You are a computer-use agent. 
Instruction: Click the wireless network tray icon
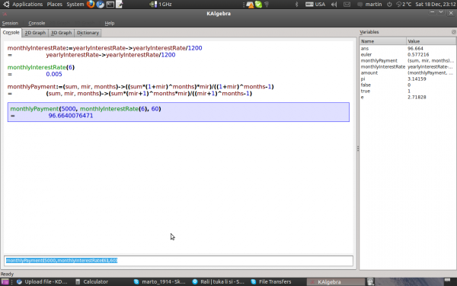tap(267, 4)
